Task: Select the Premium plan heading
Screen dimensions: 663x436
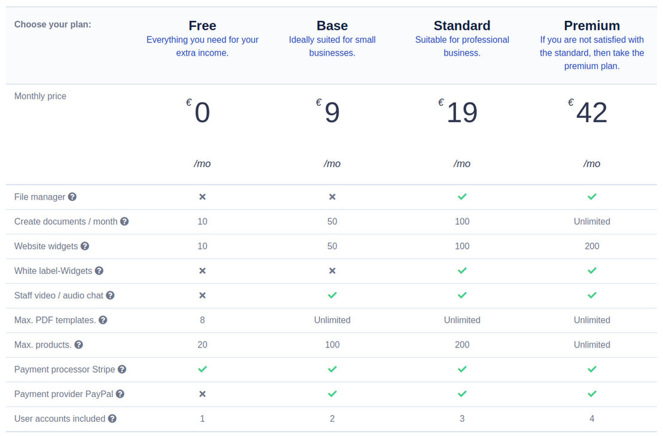Action: pyautogui.click(x=592, y=26)
